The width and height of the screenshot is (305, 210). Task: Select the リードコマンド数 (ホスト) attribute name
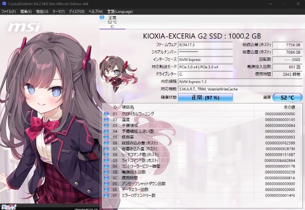140,155
